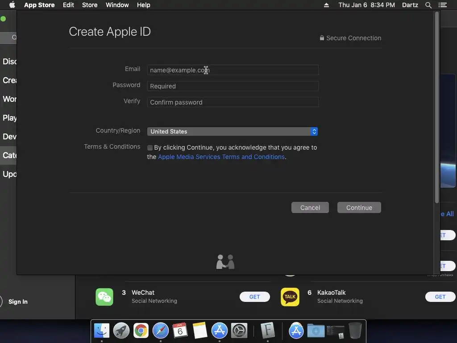The width and height of the screenshot is (457, 343).
Task: Open Calendar from the dock
Action: click(180, 331)
